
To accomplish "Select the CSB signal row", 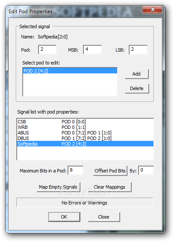I will [x=85, y=122].
